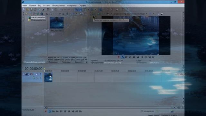Toggle Enable Snapping in main toolbar
Screen dimensions: 206x116
[77, 9]
